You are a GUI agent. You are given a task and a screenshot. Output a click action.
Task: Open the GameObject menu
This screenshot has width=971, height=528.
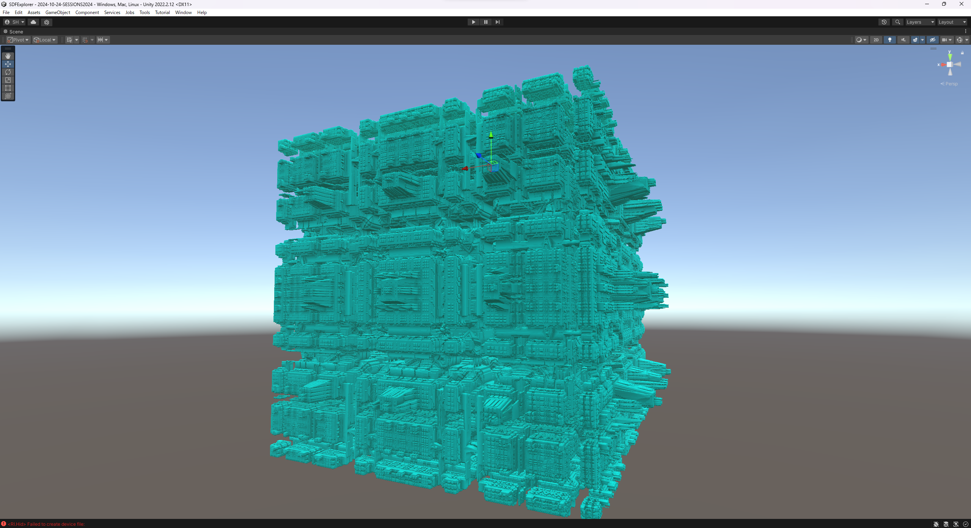point(58,13)
